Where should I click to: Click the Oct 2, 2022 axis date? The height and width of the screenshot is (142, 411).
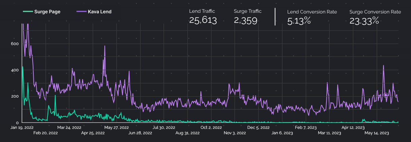tap(211, 128)
